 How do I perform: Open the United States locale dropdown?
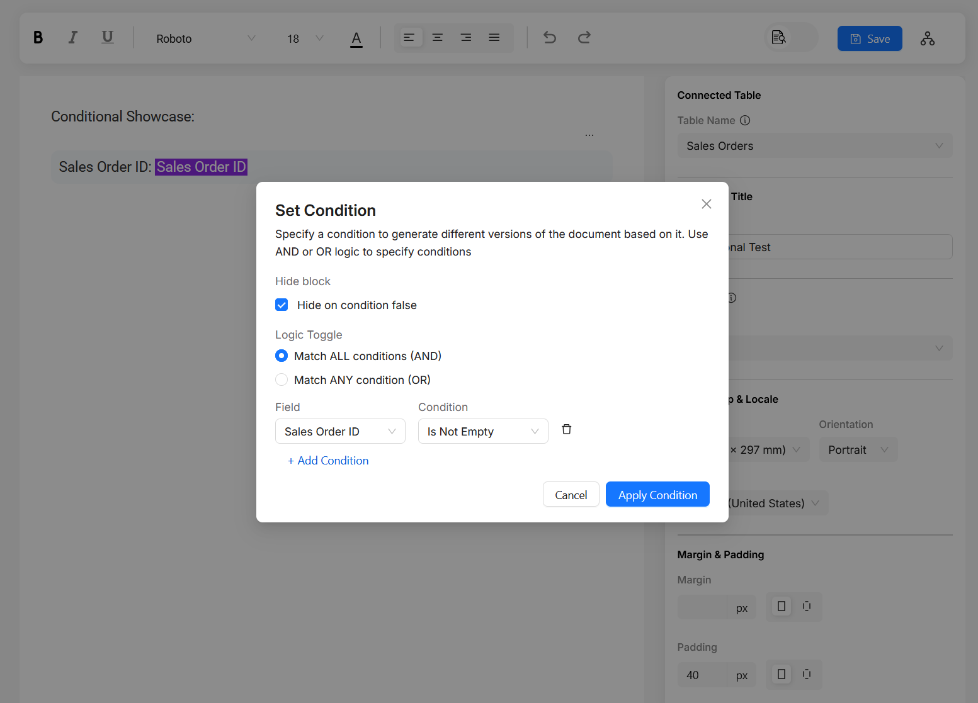click(778, 503)
